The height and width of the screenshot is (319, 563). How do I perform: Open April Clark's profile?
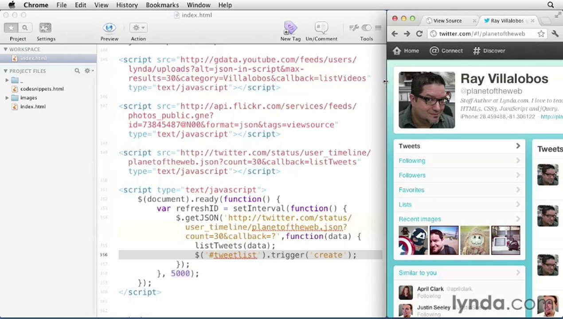[430, 289]
